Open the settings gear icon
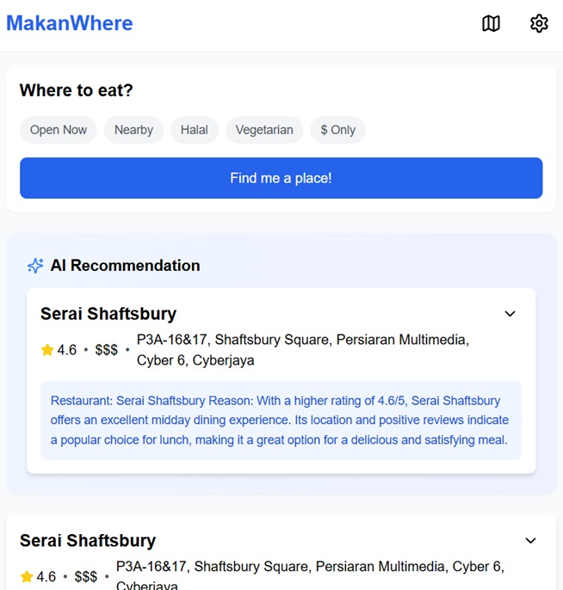Image resolution: width=563 pixels, height=590 pixels. tap(539, 23)
